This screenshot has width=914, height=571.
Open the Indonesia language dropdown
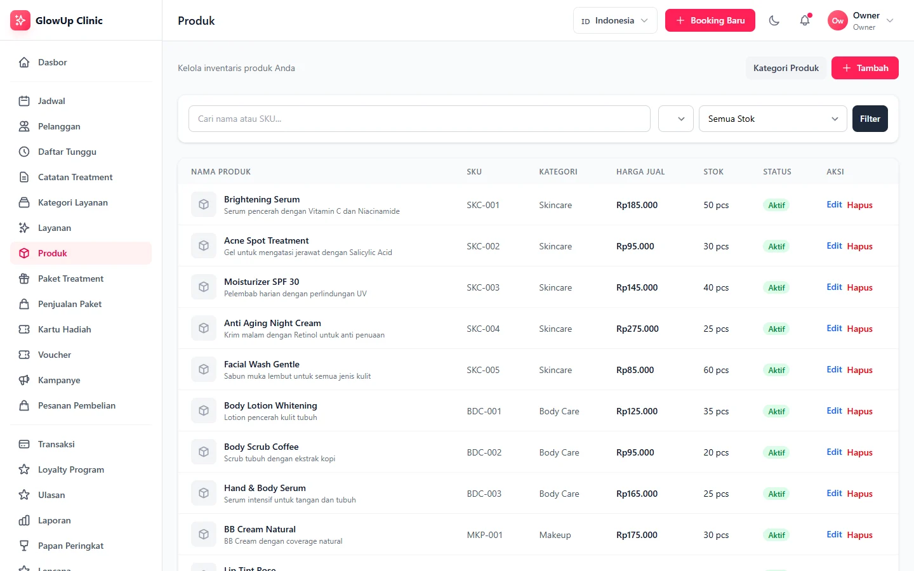615,20
